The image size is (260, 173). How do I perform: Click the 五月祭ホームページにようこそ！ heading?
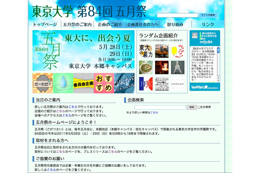[66, 123]
